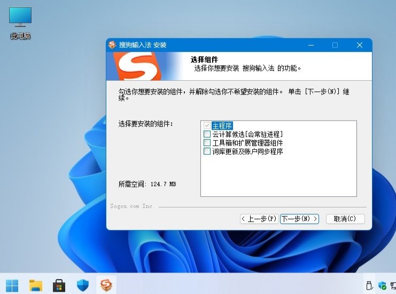Open the Windows Security tray icon

382,285
